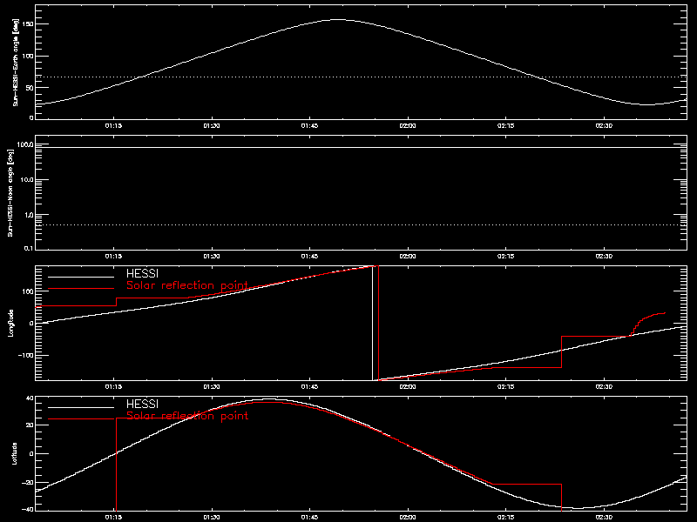Screen dimensions: 697x522
Task: Click the -100 tick on Longitude axis
Action: (x=26, y=356)
